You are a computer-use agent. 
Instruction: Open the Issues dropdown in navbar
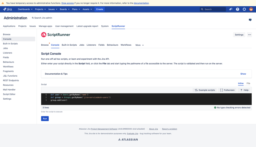pyautogui.click(x=53, y=9)
